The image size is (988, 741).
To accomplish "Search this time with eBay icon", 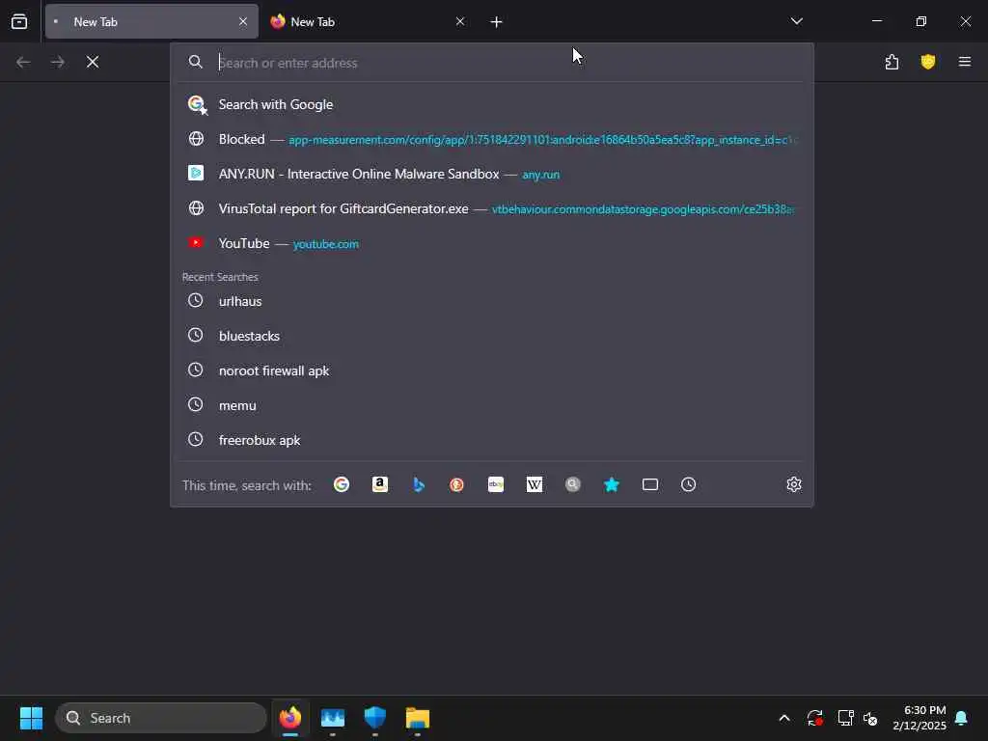I will (x=496, y=484).
